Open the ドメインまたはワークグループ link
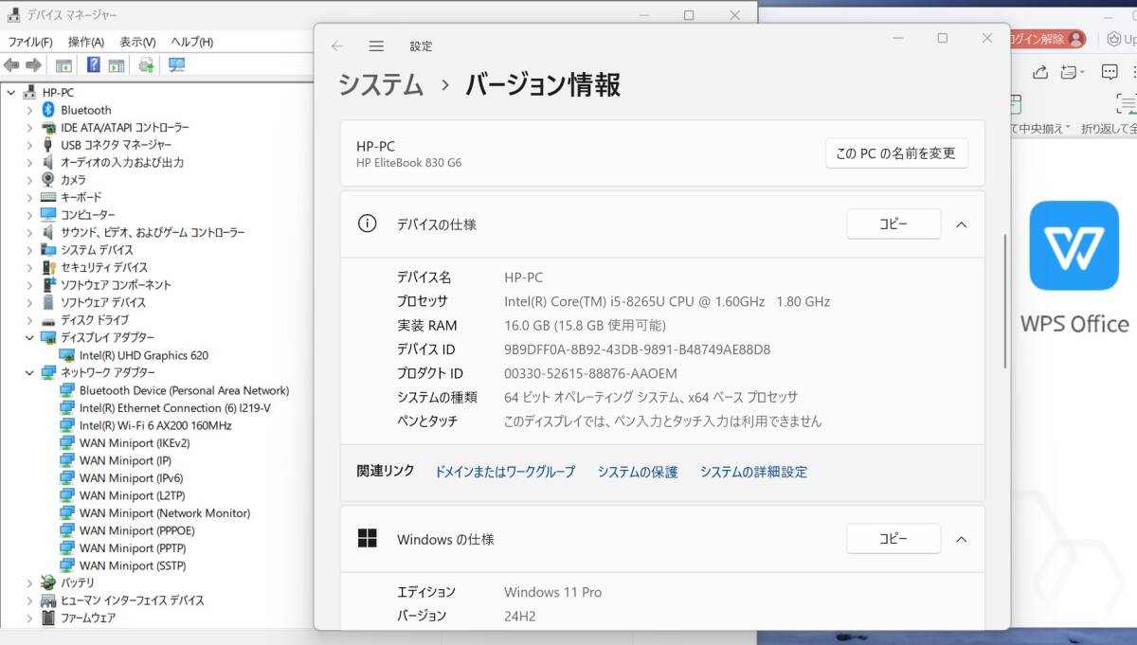This screenshot has width=1137, height=645. click(505, 472)
